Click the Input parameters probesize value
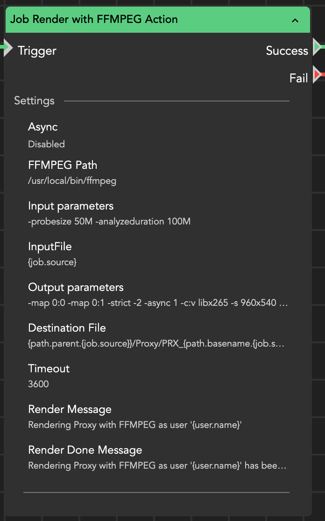 (x=109, y=222)
